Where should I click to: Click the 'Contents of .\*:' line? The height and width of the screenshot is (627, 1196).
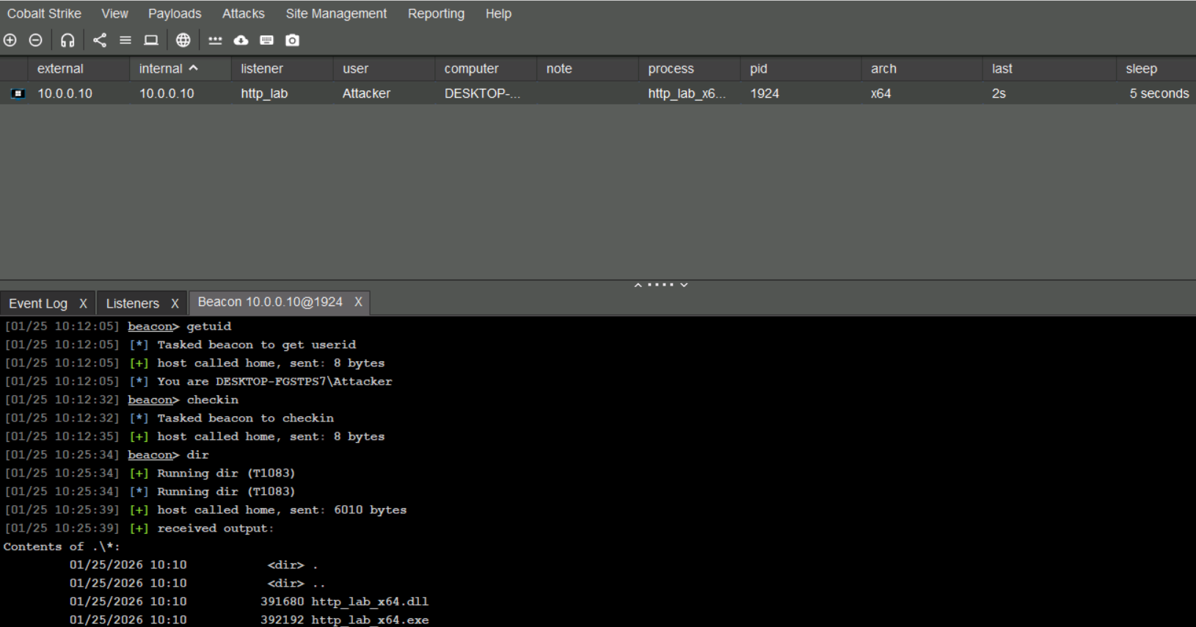click(x=62, y=547)
